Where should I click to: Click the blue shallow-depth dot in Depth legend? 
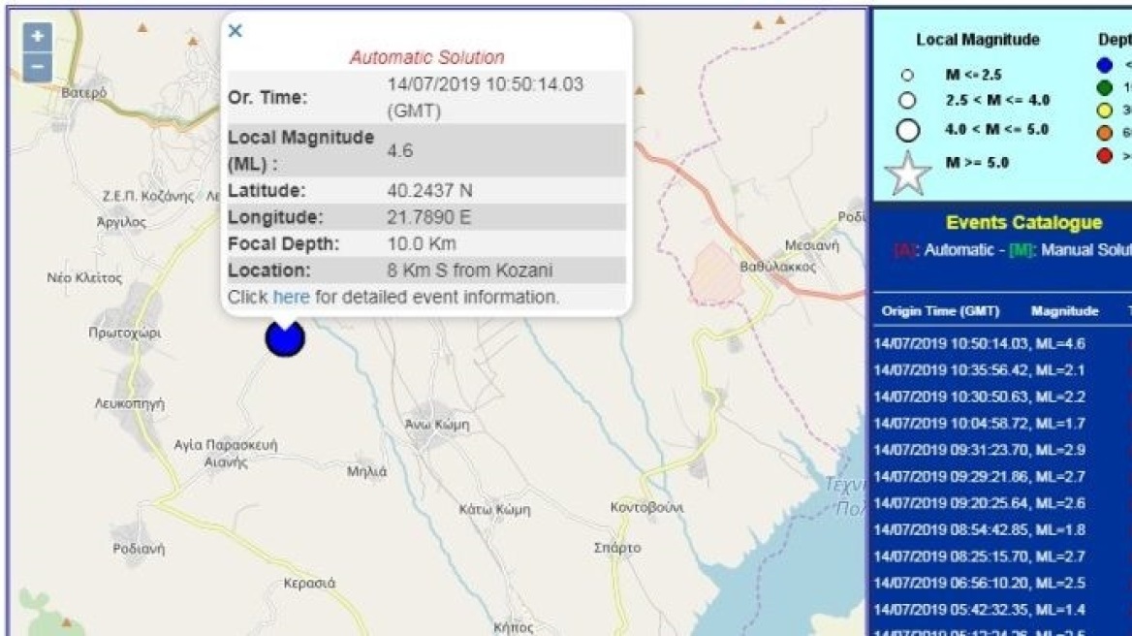click(1103, 65)
